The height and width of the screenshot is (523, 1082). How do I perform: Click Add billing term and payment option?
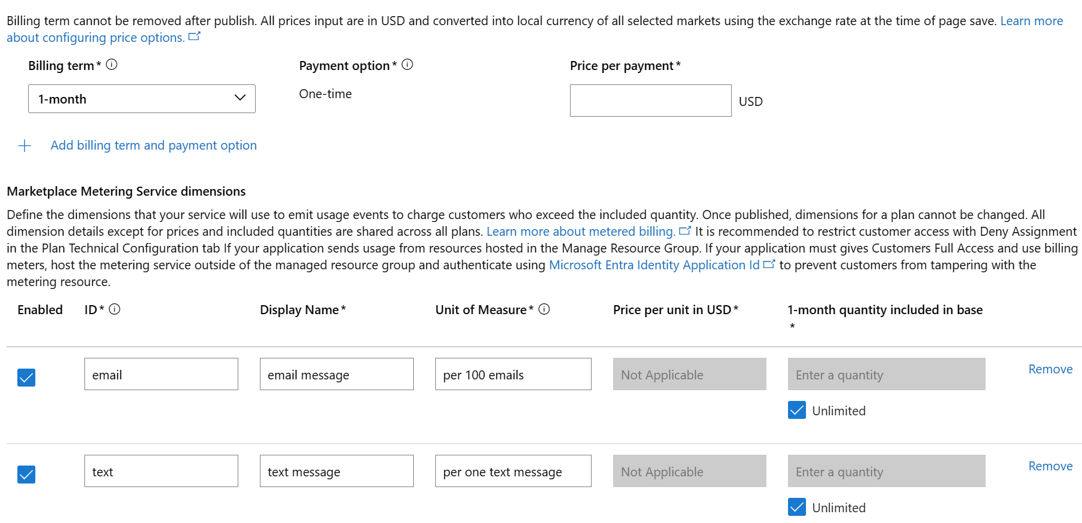153,145
